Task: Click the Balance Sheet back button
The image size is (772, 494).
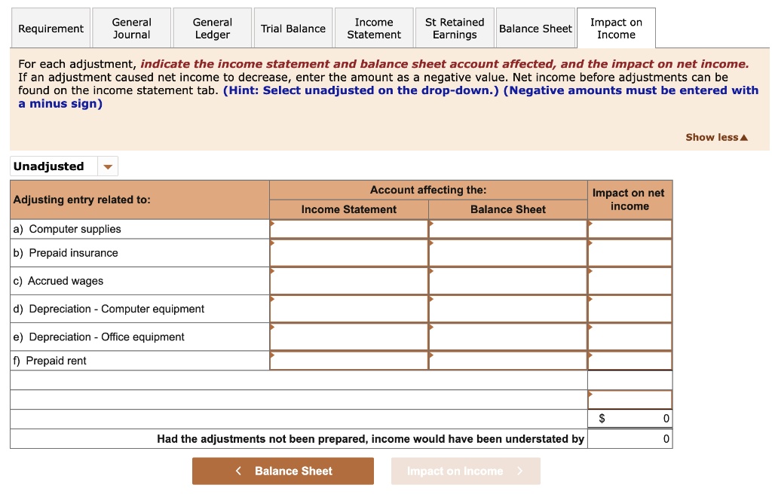Action: pyautogui.click(x=283, y=471)
